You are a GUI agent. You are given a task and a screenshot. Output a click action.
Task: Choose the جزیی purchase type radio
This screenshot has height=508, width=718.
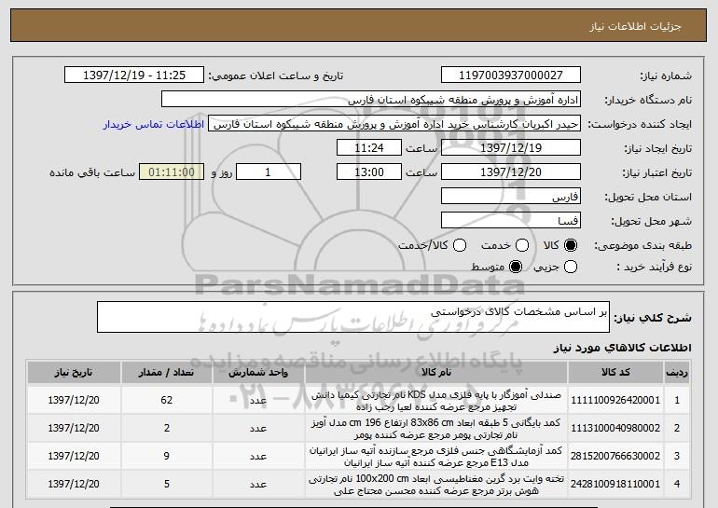point(571,267)
